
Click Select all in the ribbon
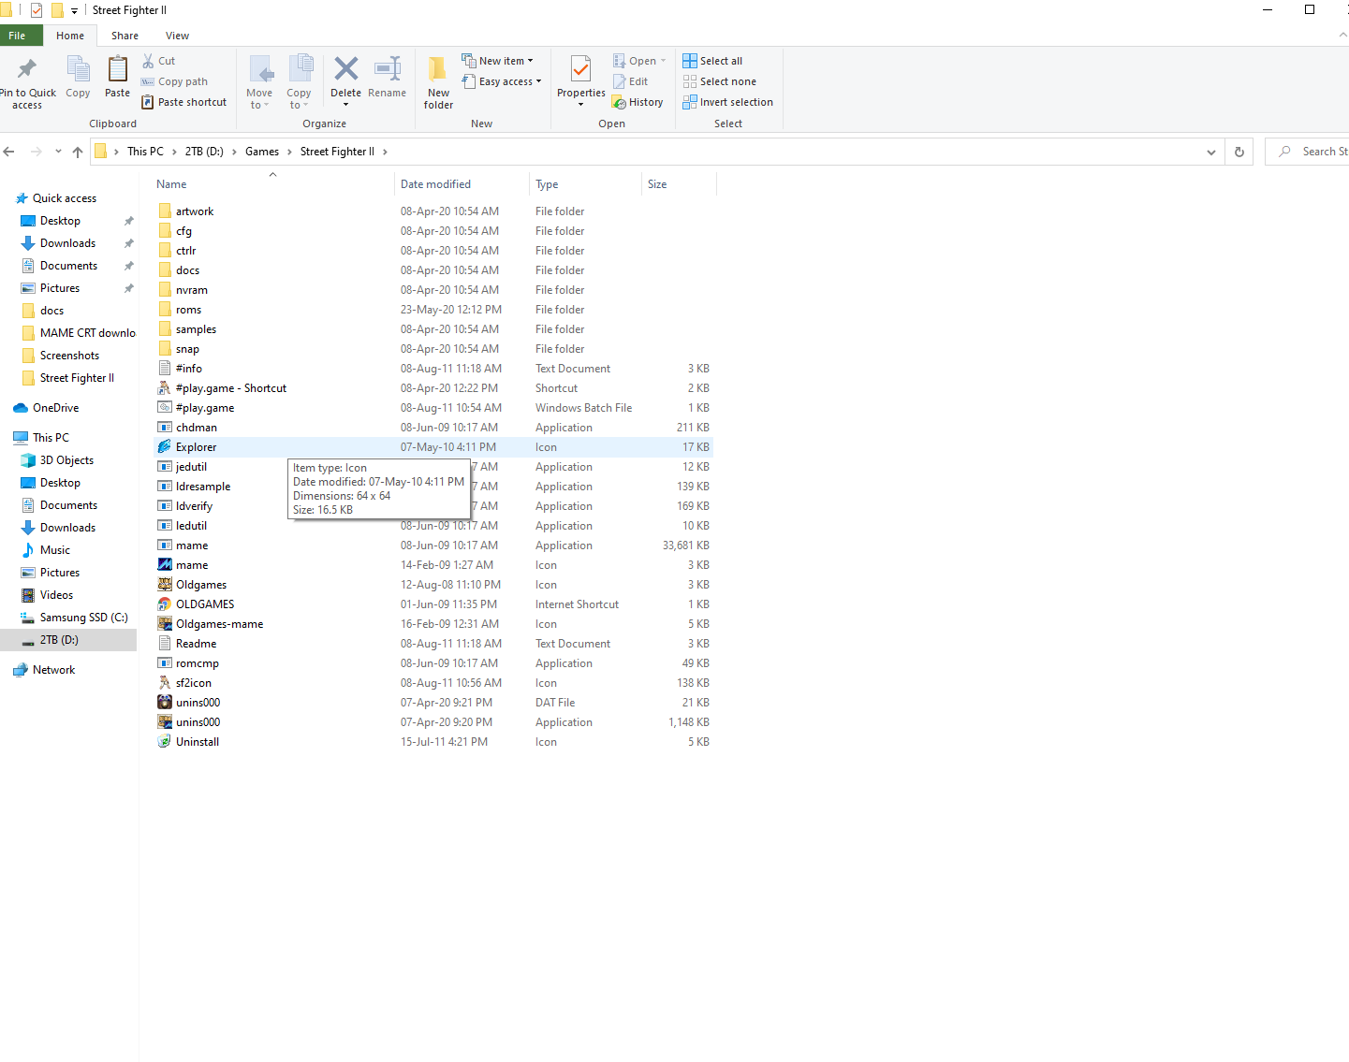[x=712, y=61]
